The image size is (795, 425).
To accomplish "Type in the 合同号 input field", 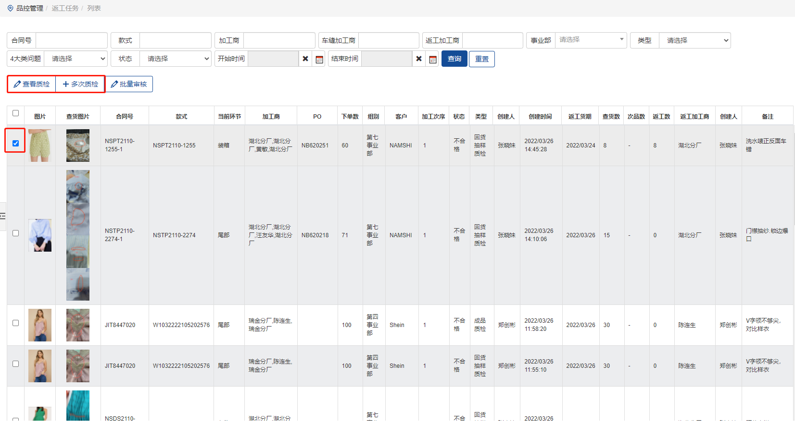I will tap(71, 40).
